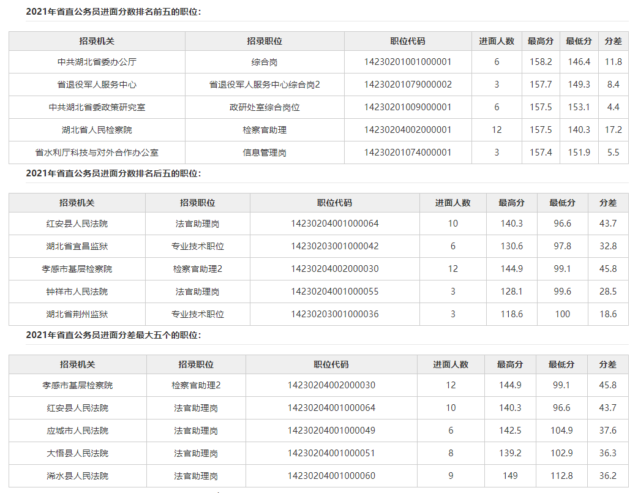638x493 pixels.
Task: Click the lowest score 99.6
Action: [562, 292]
